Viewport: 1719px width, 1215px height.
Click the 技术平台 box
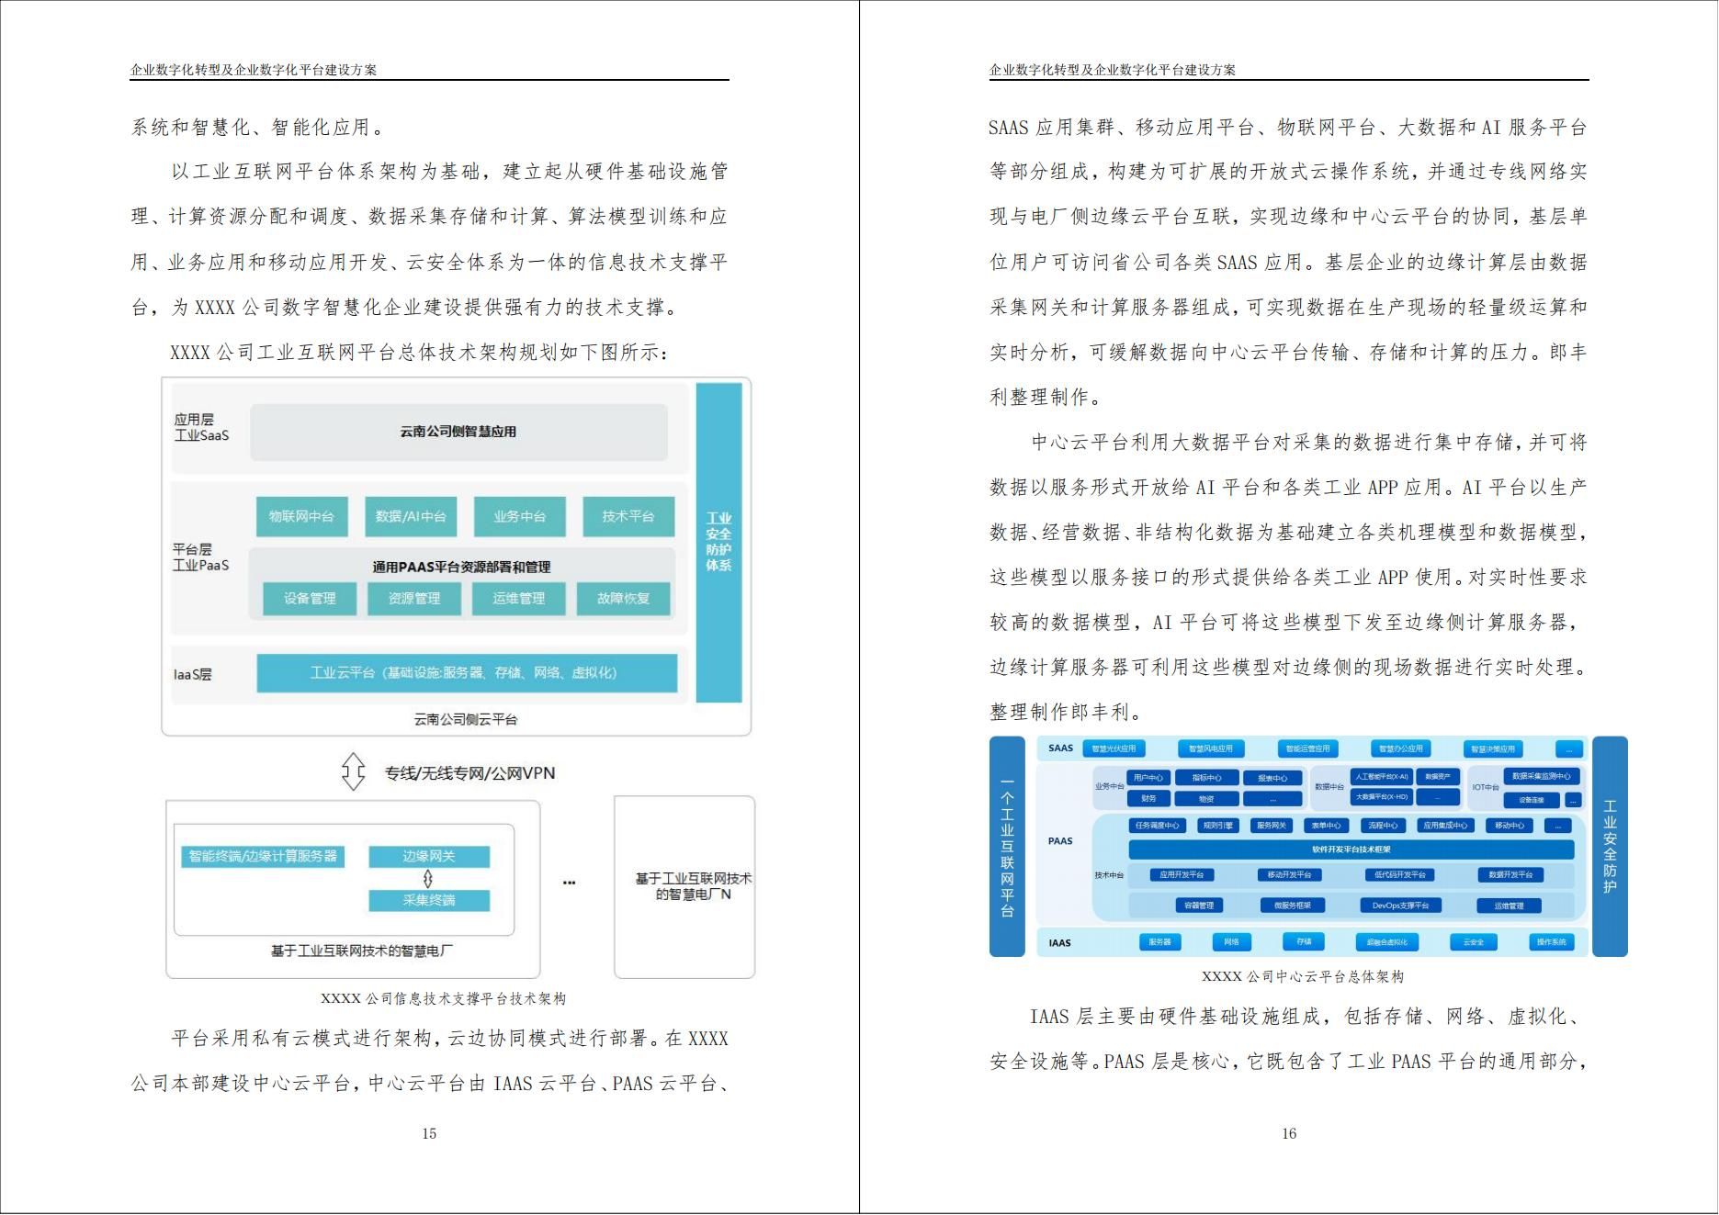click(628, 516)
